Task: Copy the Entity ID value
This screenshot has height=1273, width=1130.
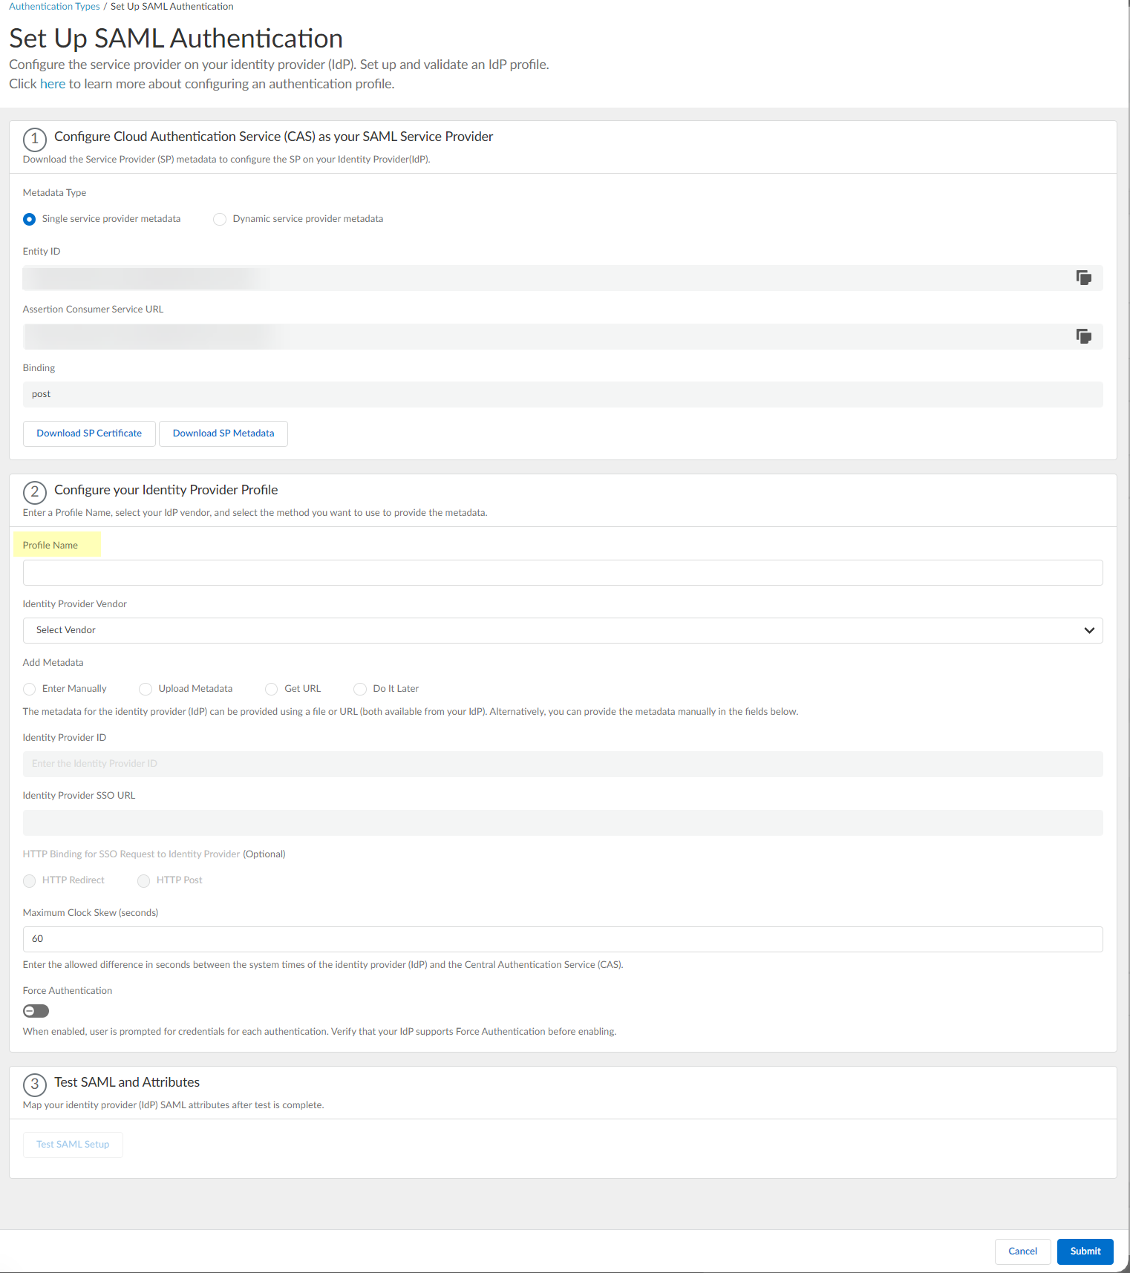Action: tap(1083, 278)
